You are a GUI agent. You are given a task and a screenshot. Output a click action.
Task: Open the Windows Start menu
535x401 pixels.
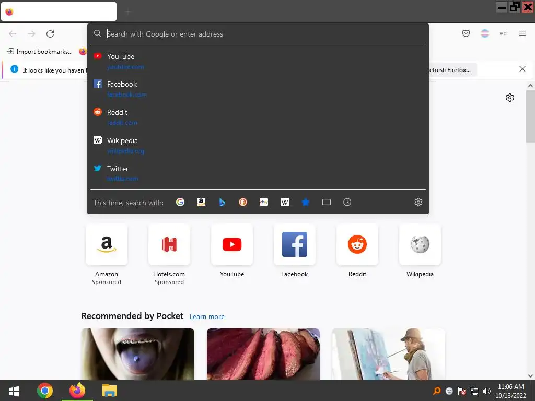point(14,391)
